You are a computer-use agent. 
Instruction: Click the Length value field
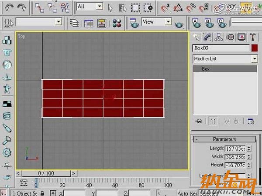[235, 149]
